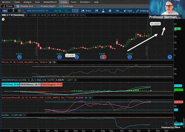Open the time frame setup icon beside Share
This screenshot has height=132, width=185.
96,11
